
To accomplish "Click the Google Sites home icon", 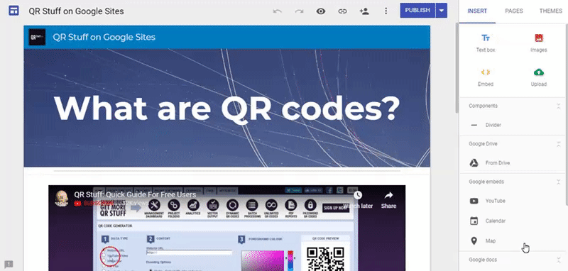I will [x=13, y=11].
